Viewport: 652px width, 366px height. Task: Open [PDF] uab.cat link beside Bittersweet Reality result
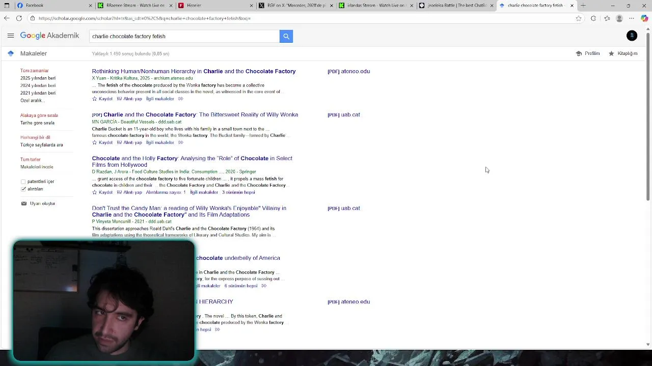pyautogui.click(x=344, y=115)
